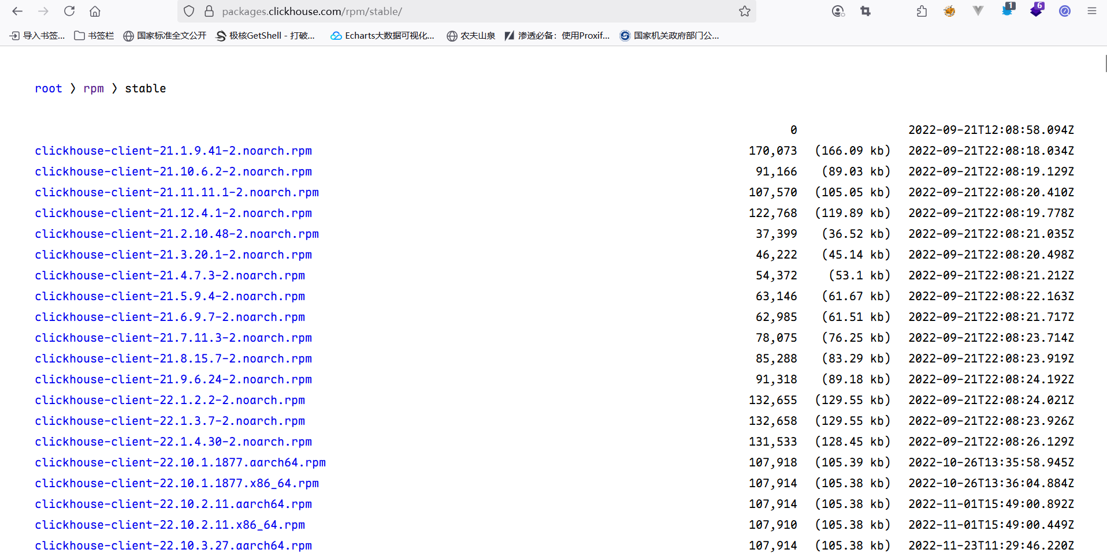Download clickhouse-client-22.10.3.27.aarch64.rpm
Viewport: 1107px width, 553px height.
click(173, 545)
